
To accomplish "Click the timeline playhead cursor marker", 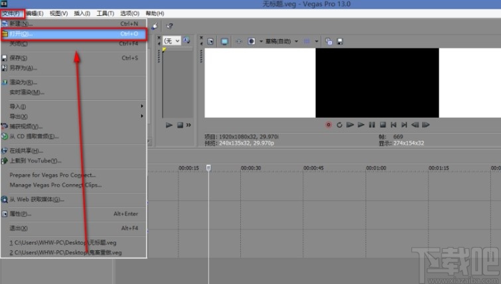I will [x=208, y=167].
